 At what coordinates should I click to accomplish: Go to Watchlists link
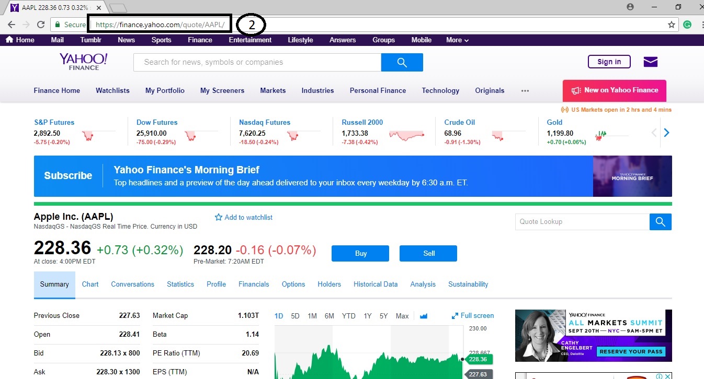[112, 90]
